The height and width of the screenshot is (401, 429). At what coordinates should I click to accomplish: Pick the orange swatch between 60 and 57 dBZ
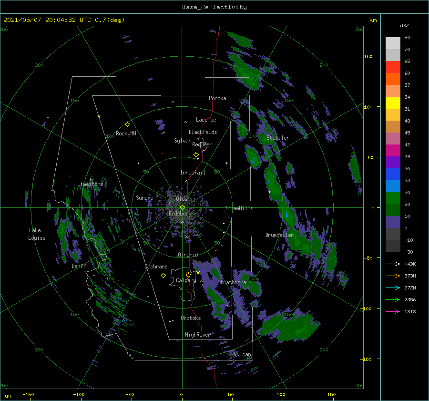tap(393, 79)
